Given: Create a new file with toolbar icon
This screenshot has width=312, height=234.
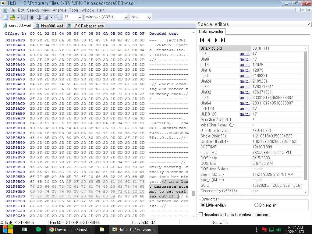Looking at the screenshot, I should pyautogui.click(x=6, y=17).
